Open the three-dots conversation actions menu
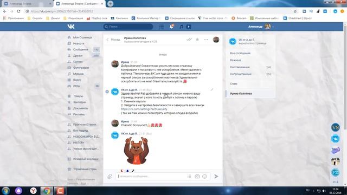The width and height of the screenshot is (347, 195). pyautogui.click(x=206, y=40)
